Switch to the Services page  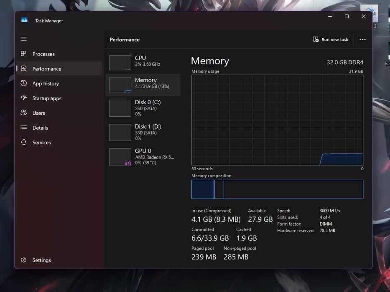[x=59, y=143]
